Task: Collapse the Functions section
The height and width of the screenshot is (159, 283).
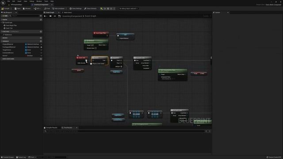Action: point(2,31)
